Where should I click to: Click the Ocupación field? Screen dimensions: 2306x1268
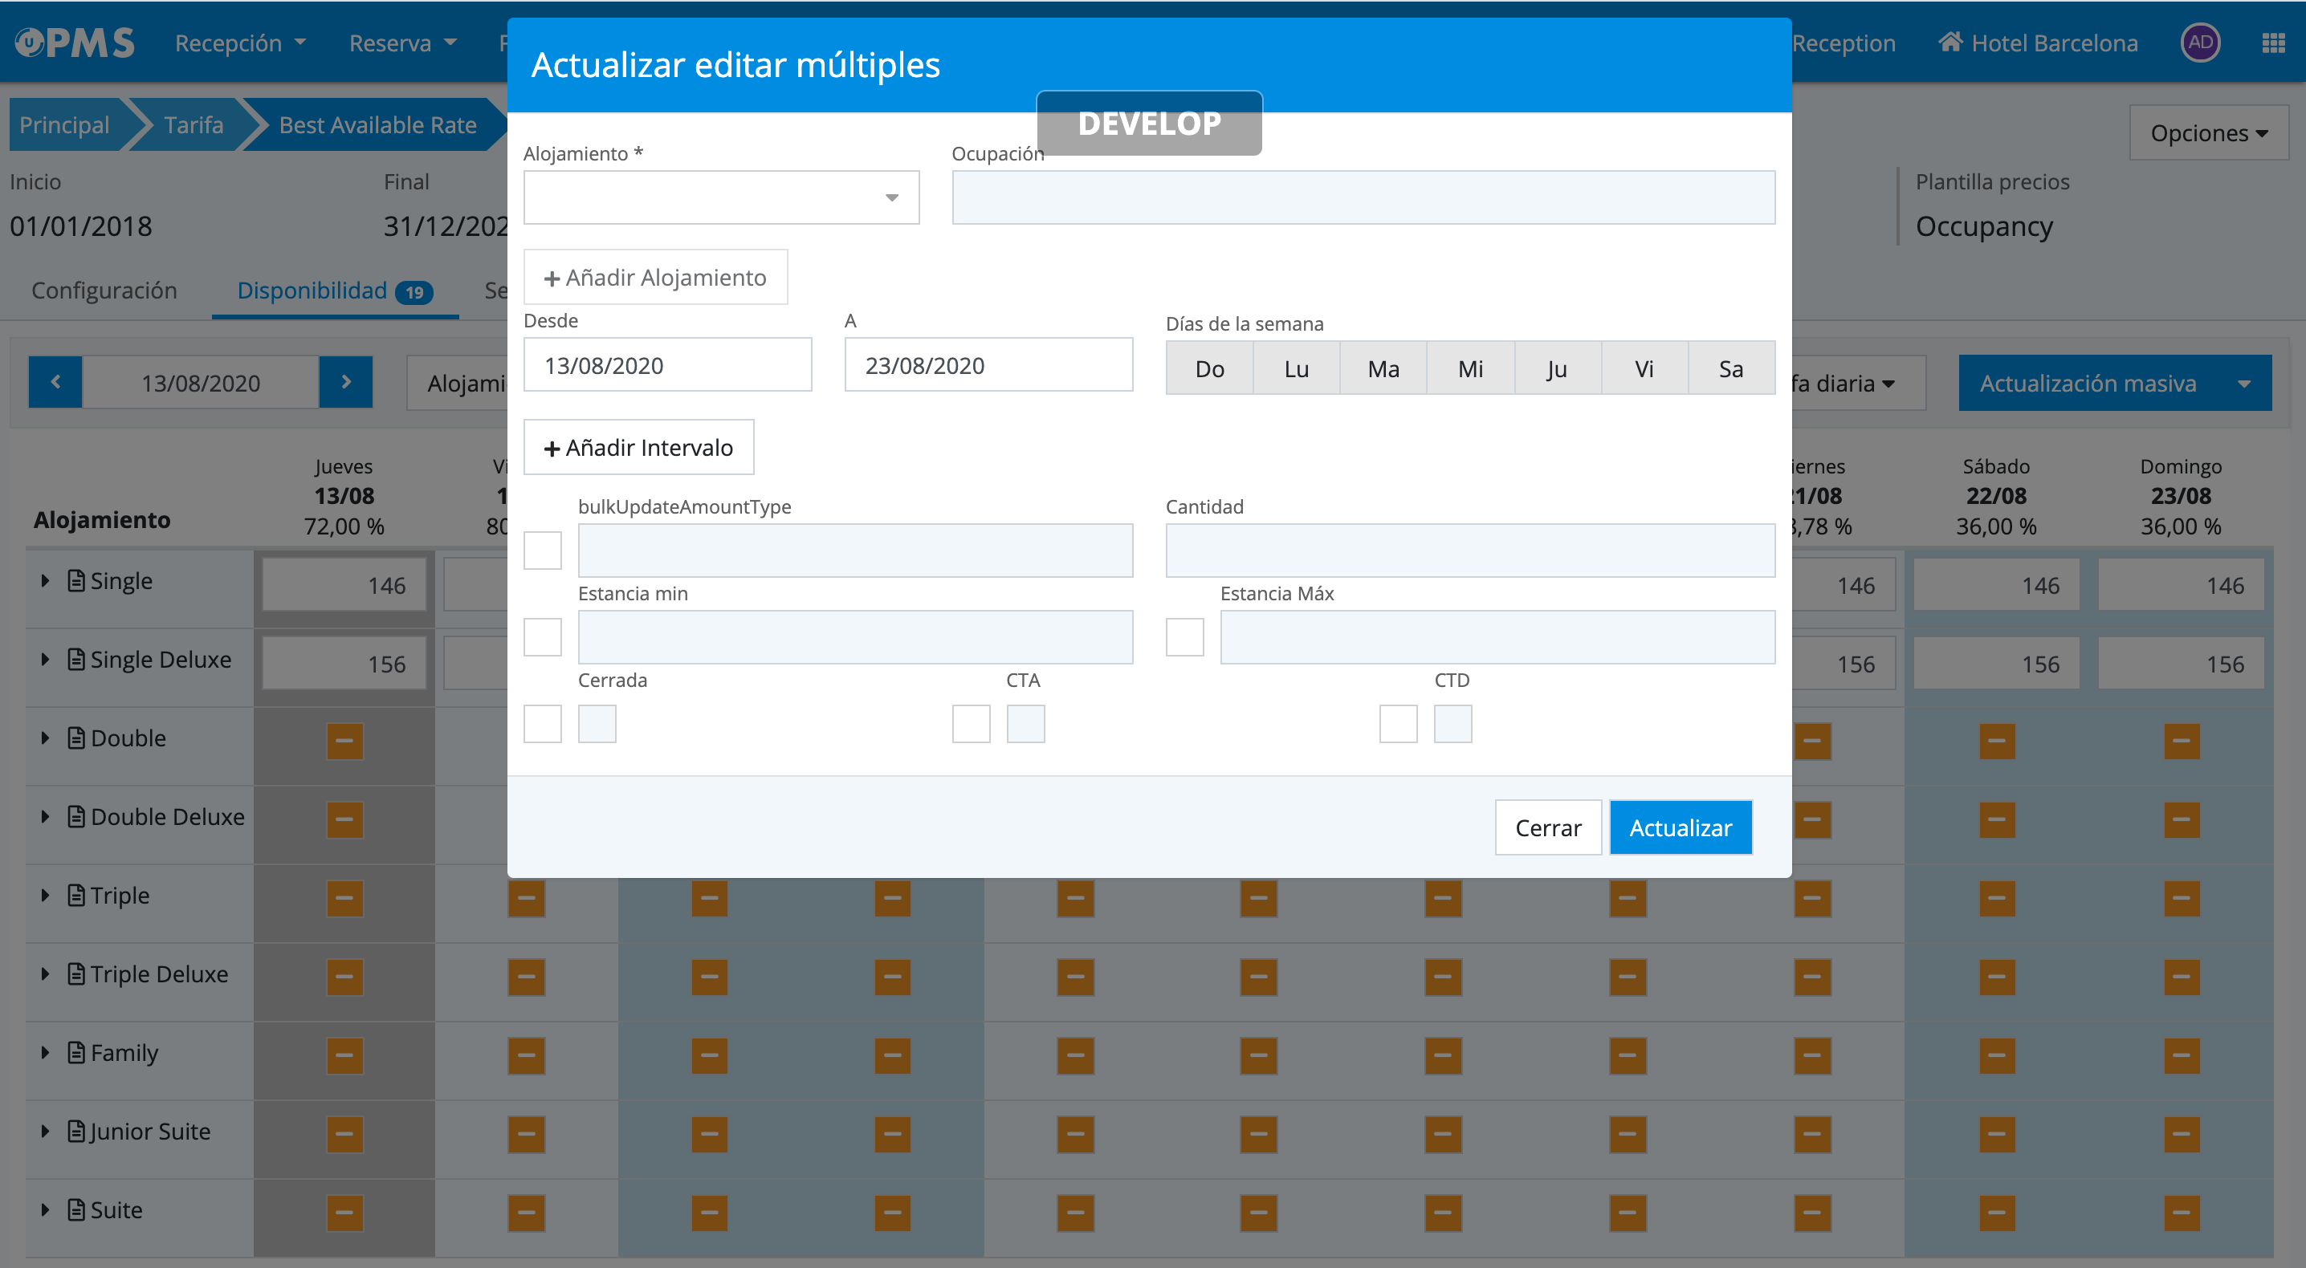1363,197
